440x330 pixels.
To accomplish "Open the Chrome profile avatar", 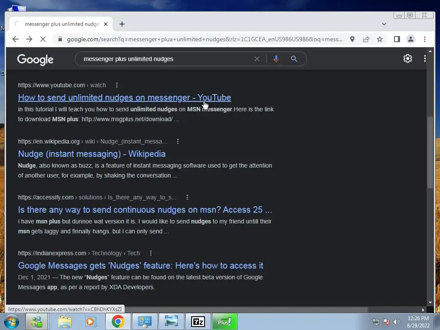I will pos(410,39).
